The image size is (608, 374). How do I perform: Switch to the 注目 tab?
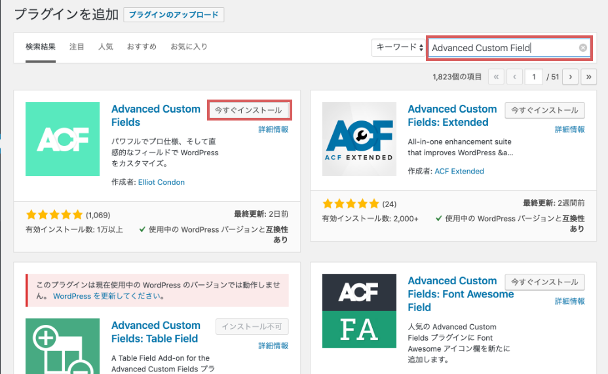pyautogui.click(x=77, y=47)
